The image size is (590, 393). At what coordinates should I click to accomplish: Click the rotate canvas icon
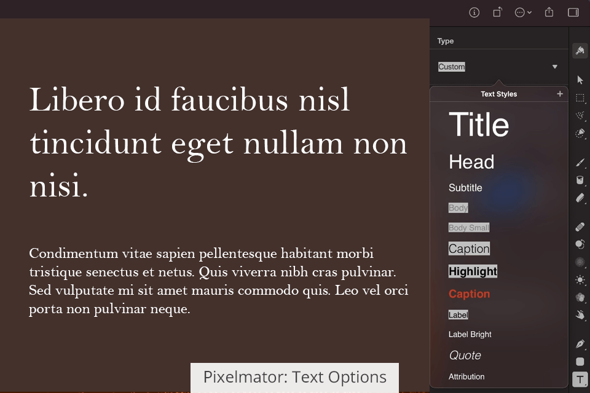(497, 12)
